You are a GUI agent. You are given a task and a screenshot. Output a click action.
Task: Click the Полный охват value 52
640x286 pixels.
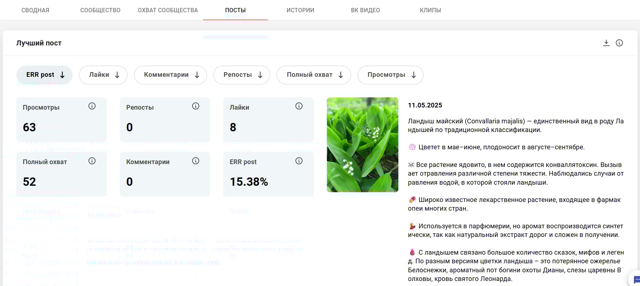pos(29,182)
